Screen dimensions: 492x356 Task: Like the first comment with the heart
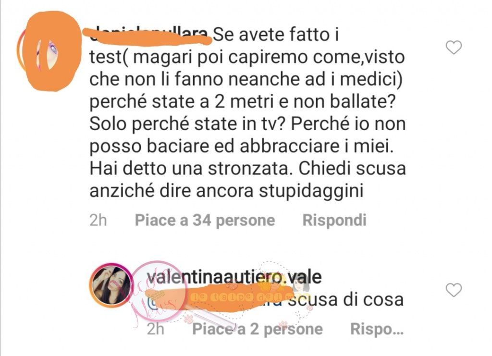[454, 48]
